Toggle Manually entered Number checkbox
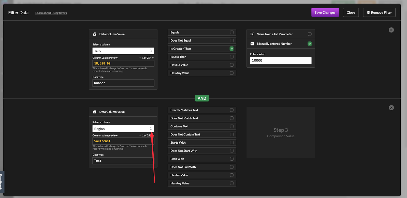The width and height of the screenshot is (407, 198). pos(310,44)
